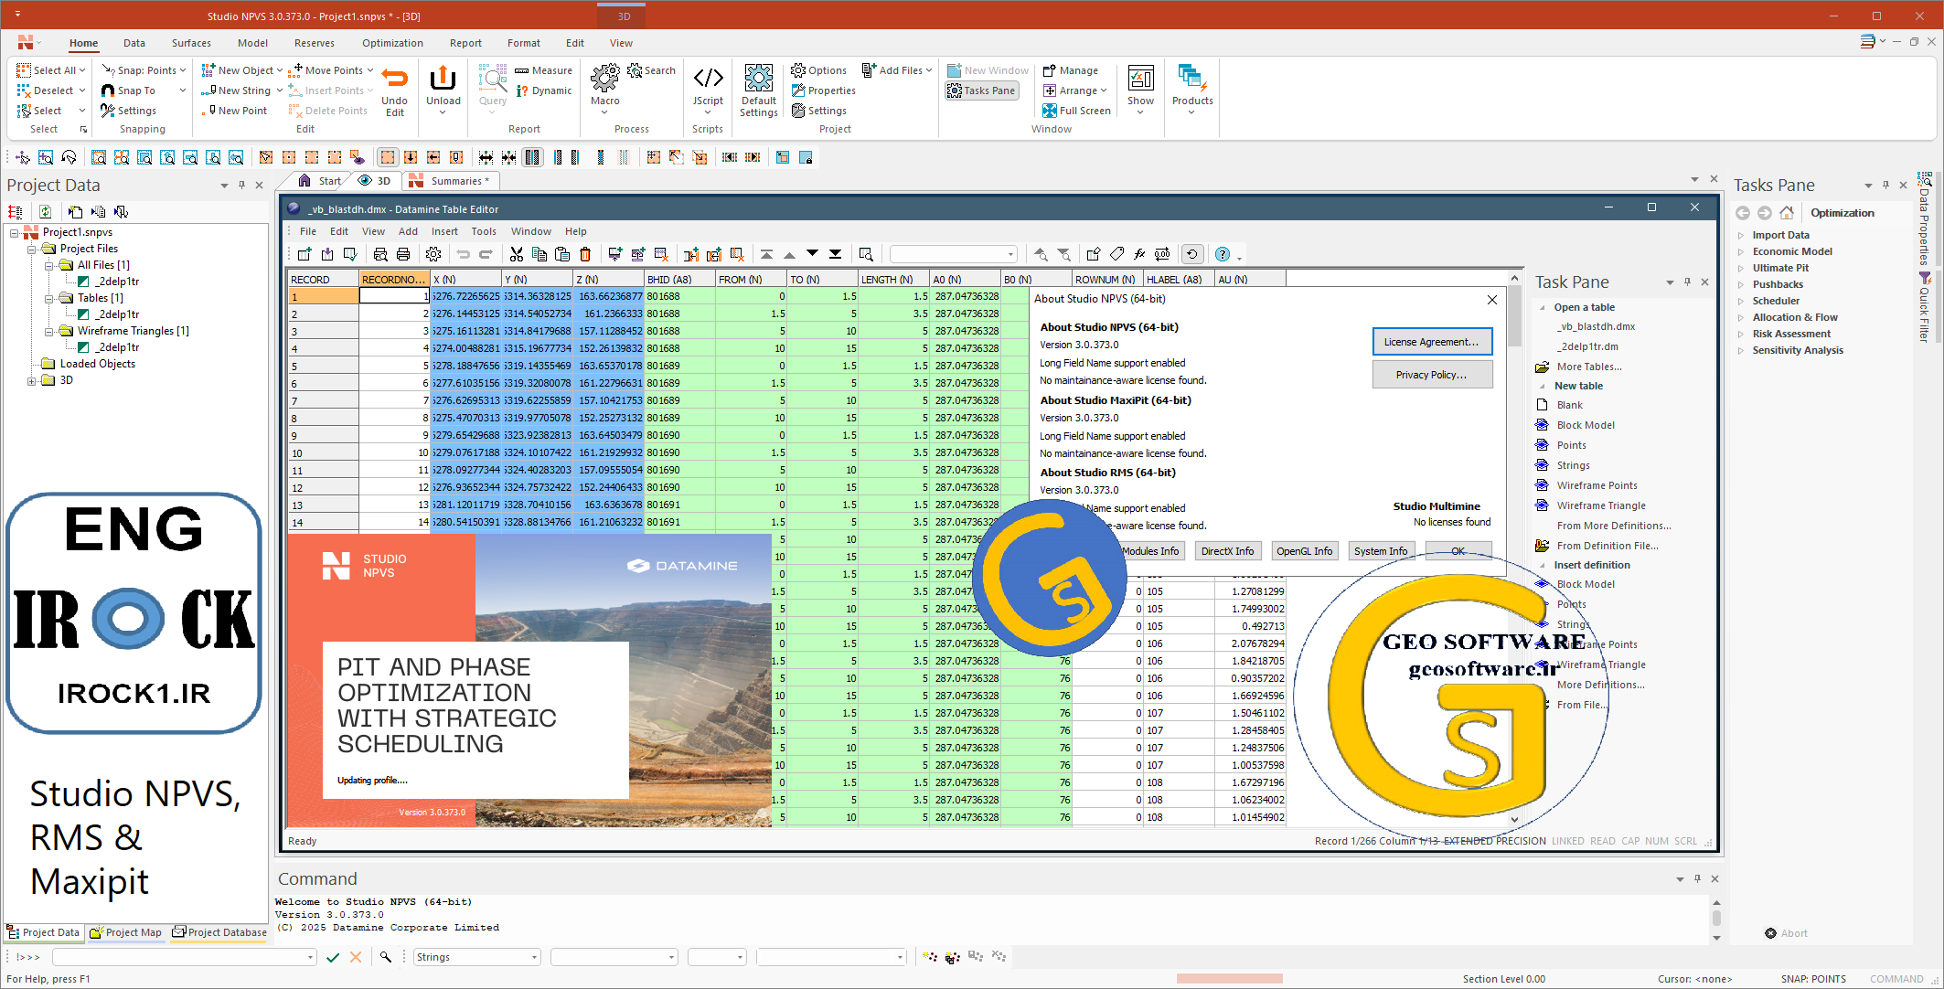This screenshot has width=1944, height=989.
Task: Open the Add Files dropdown
Action: [897, 70]
